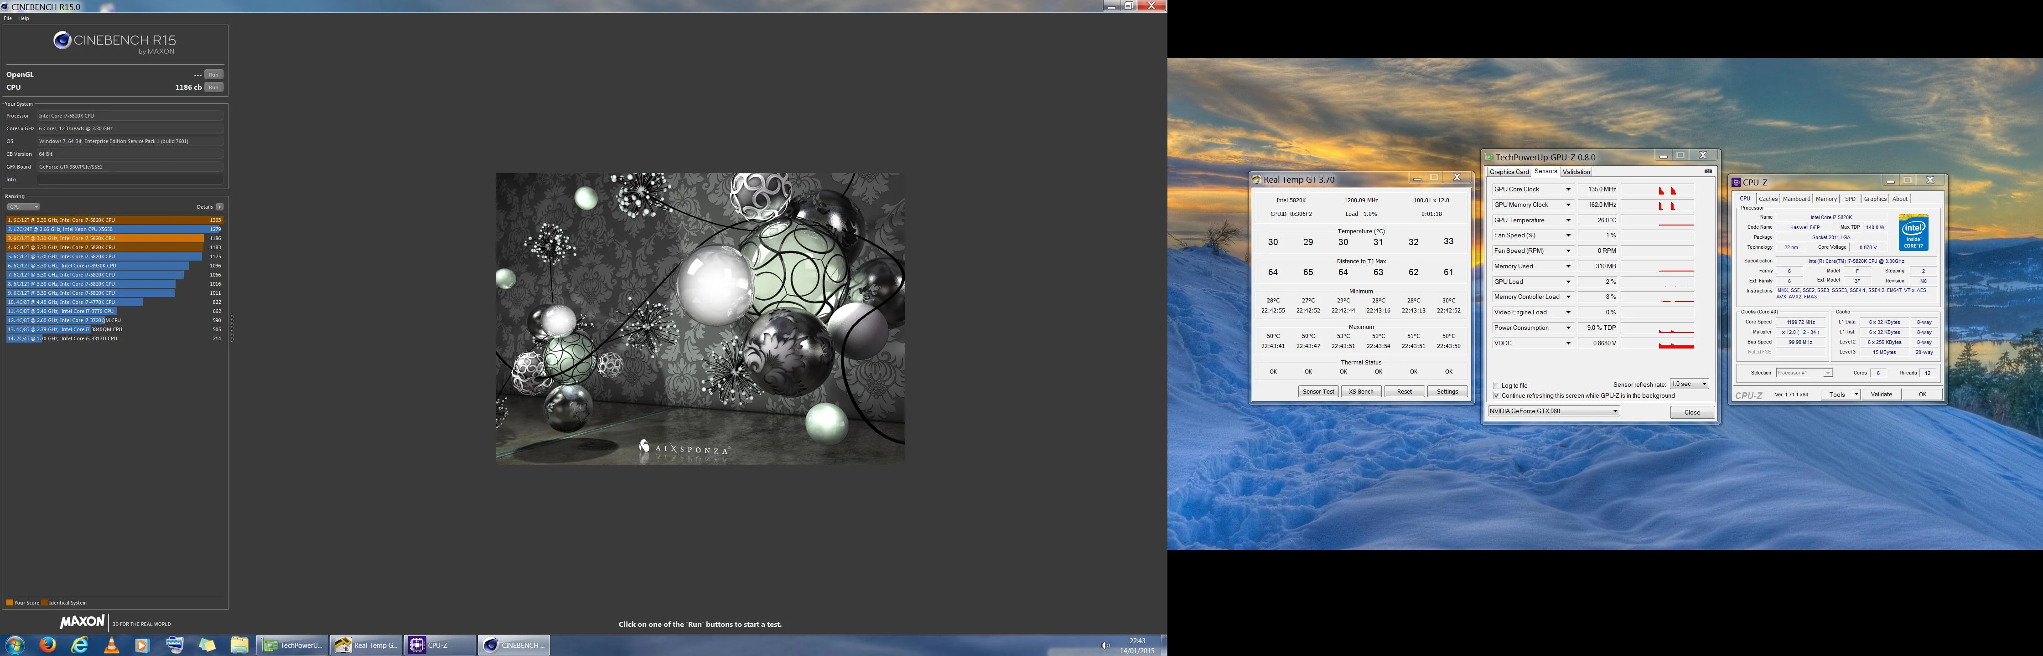Click the GPU-Z screenshot camera icon
Screen dimensions: 2043x656
tap(1707, 171)
